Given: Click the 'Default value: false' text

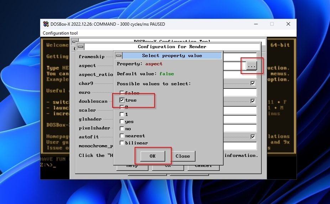Looking at the screenshot, I should coord(146,74).
